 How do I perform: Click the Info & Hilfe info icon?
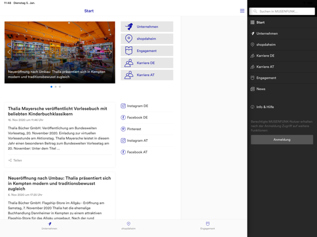point(253,107)
